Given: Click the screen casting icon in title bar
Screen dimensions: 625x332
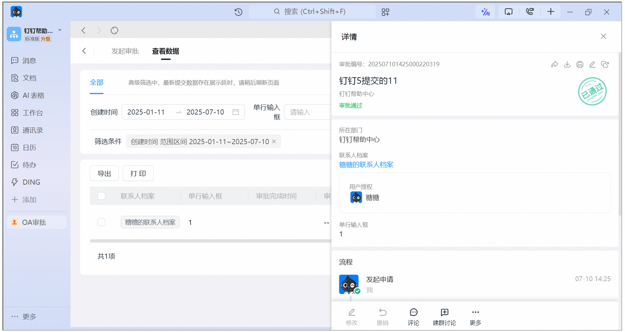Looking at the screenshot, I should [x=508, y=12].
